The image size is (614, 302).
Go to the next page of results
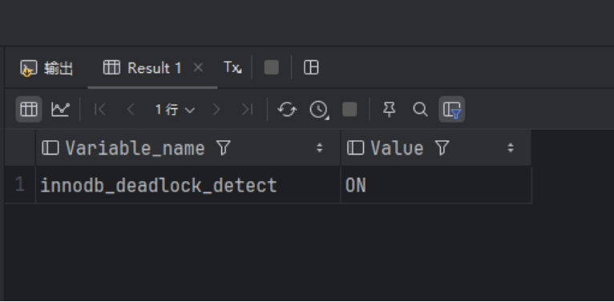point(216,110)
